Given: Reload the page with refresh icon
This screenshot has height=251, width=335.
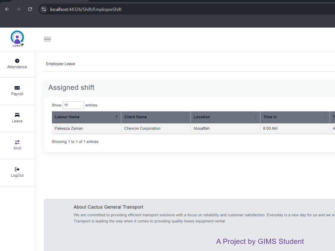Looking at the screenshot, I should point(30,9).
